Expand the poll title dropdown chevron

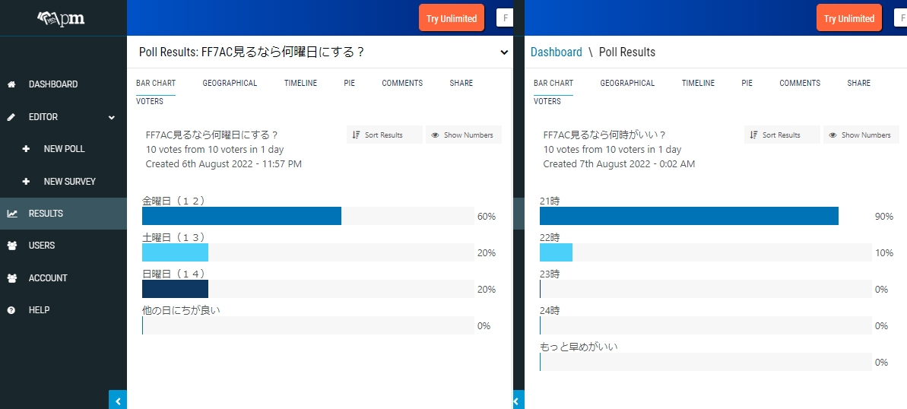504,52
